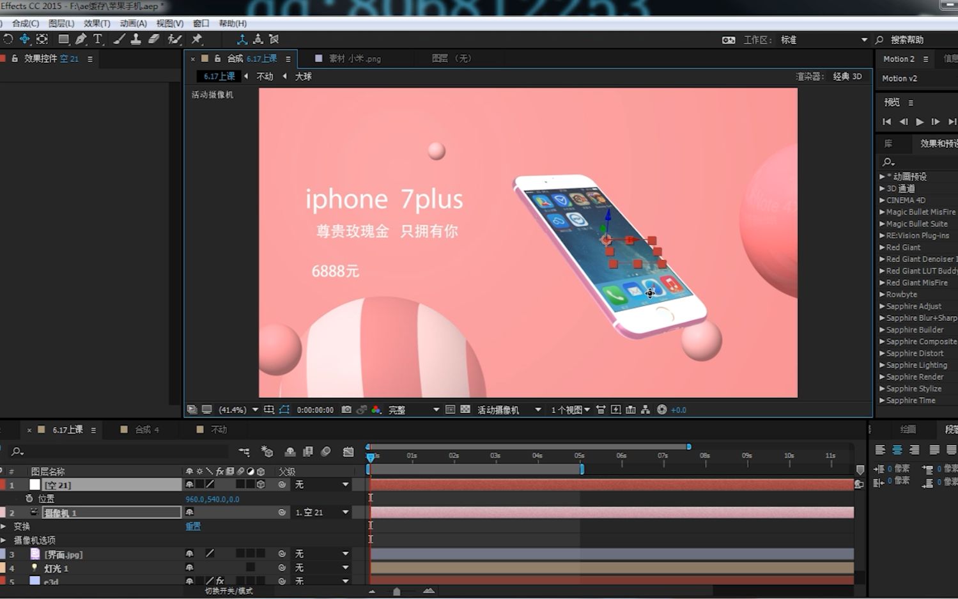Expand the 摄像机选项 property group
Viewport: 958px width, 599px height.
click(x=3, y=540)
